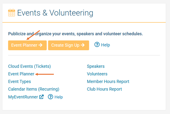Screen dimensions: 170x114
Task: View the Club Hours Report
Action: tap(104, 89)
